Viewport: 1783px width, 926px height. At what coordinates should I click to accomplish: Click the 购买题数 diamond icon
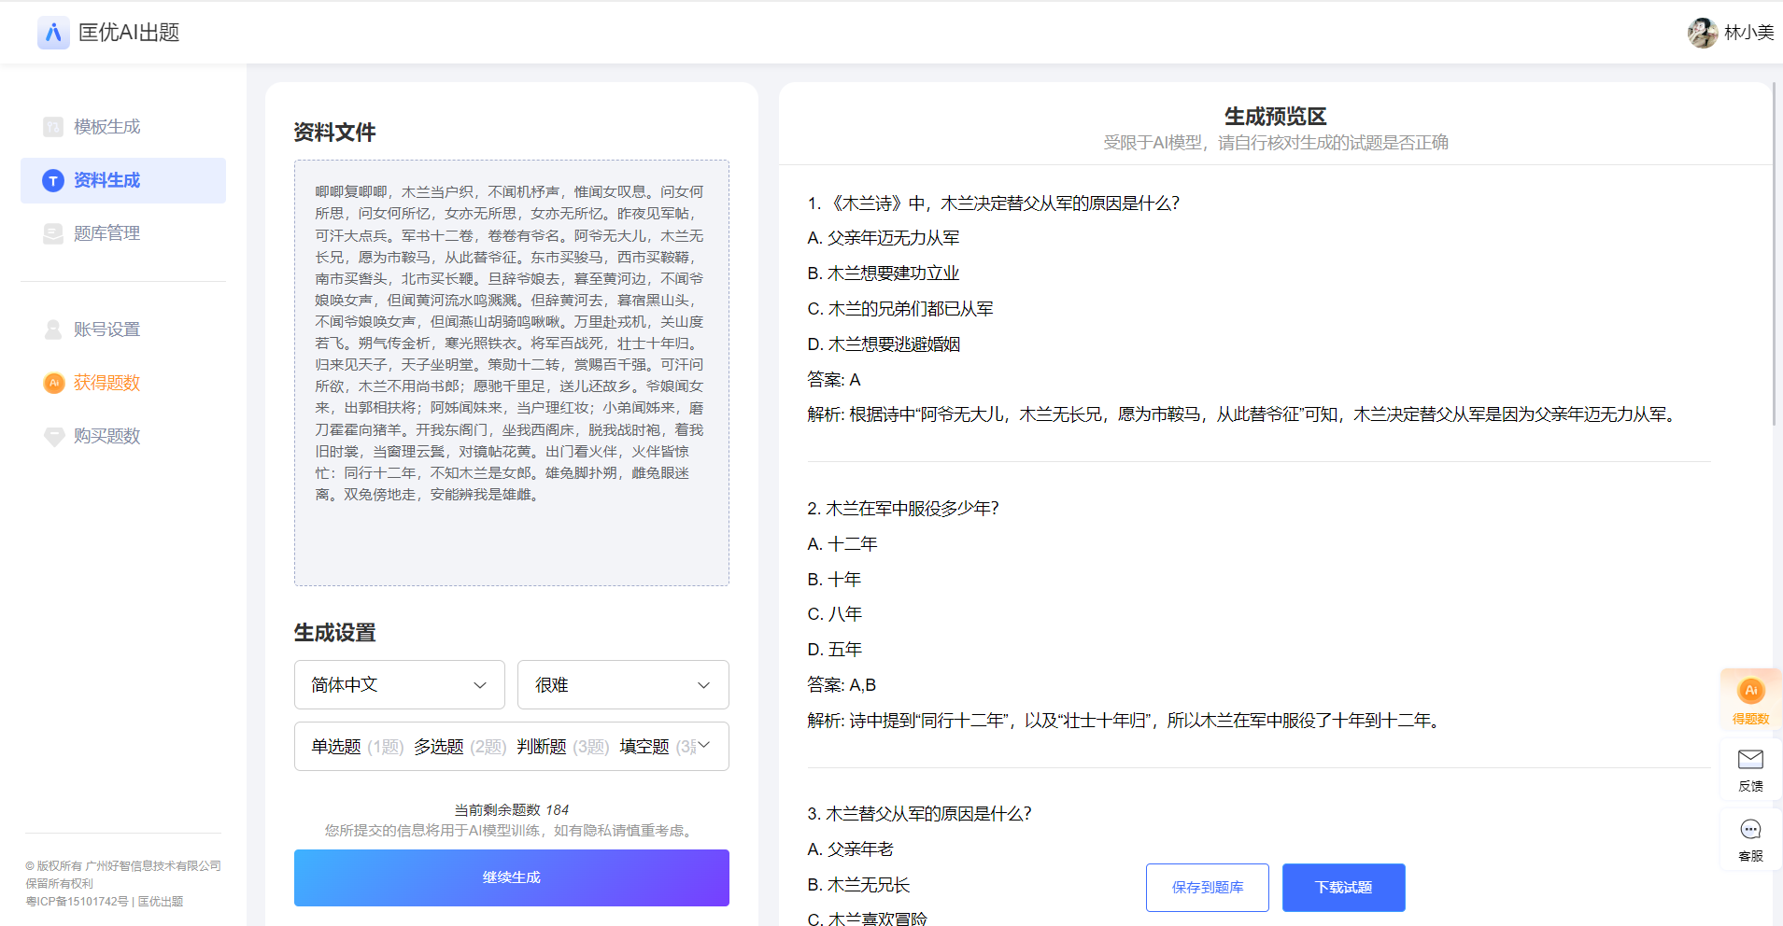(53, 436)
